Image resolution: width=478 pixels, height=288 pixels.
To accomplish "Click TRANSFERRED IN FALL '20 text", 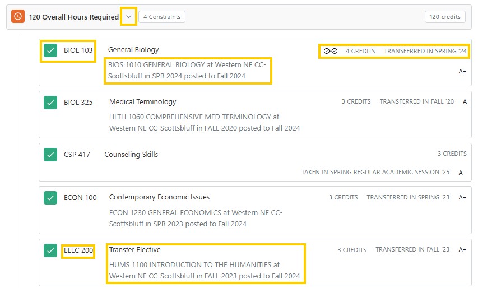I will tap(417, 101).
